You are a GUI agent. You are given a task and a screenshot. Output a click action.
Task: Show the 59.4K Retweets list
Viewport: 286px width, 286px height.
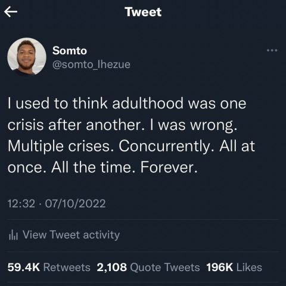[x=49, y=267]
